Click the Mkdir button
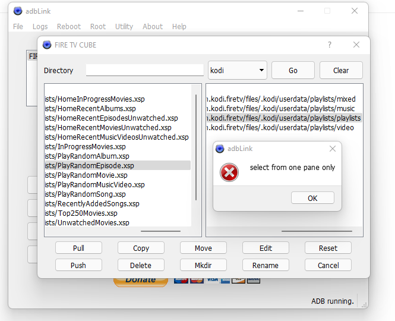 [203, 265]
